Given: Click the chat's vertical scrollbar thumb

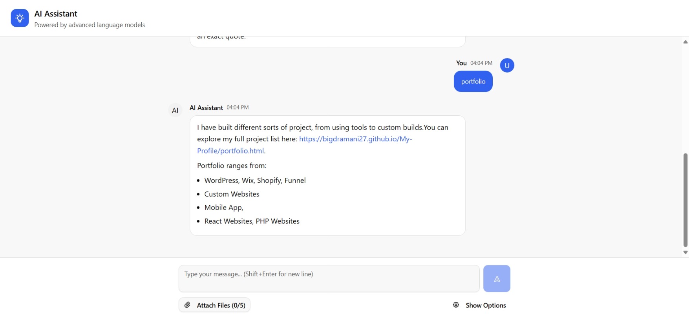Looking at the screenshot, I should [x=685, y=200].
